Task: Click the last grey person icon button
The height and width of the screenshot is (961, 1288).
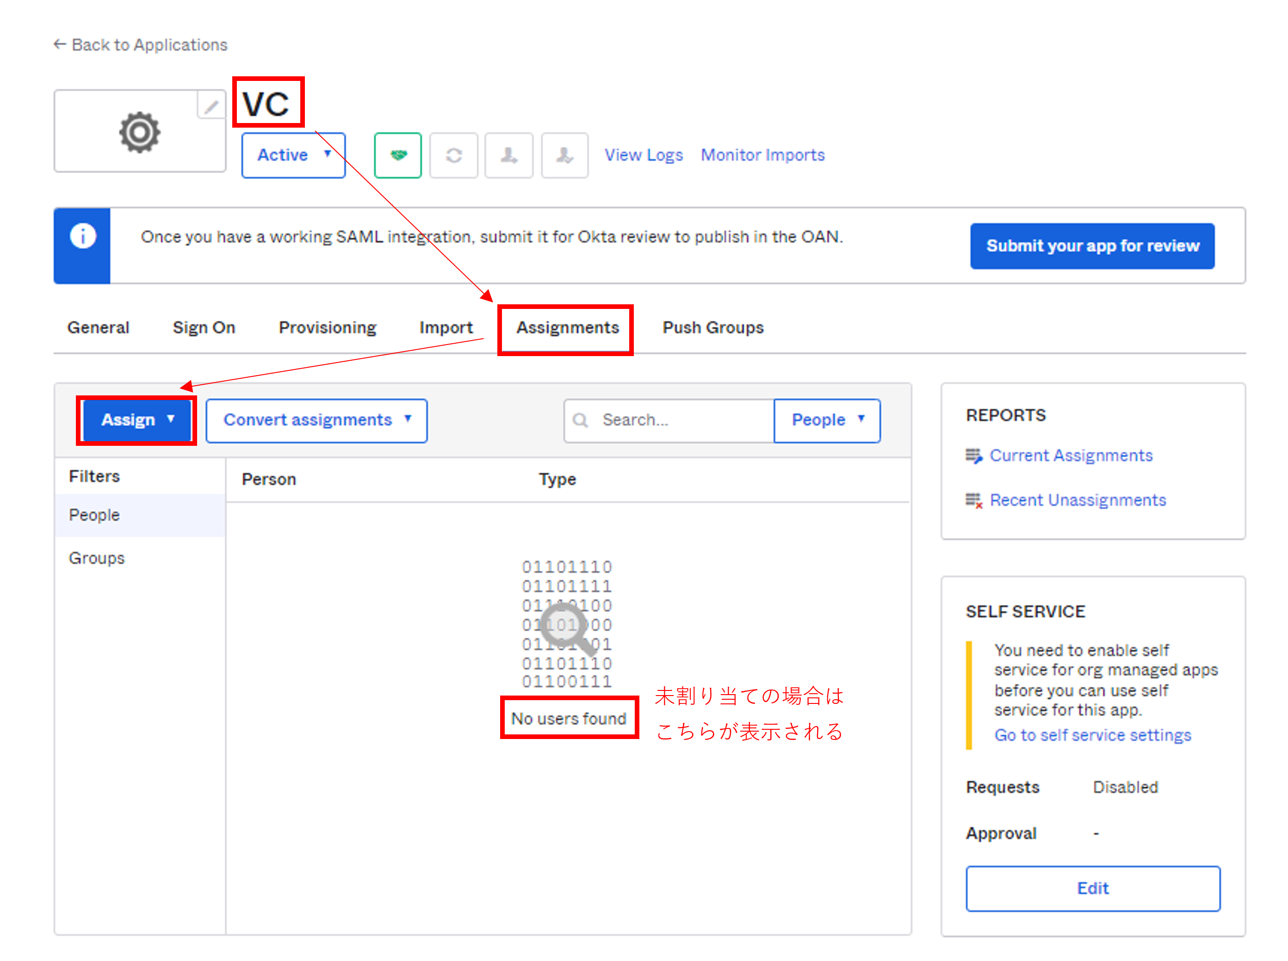Action: (564, 155)
